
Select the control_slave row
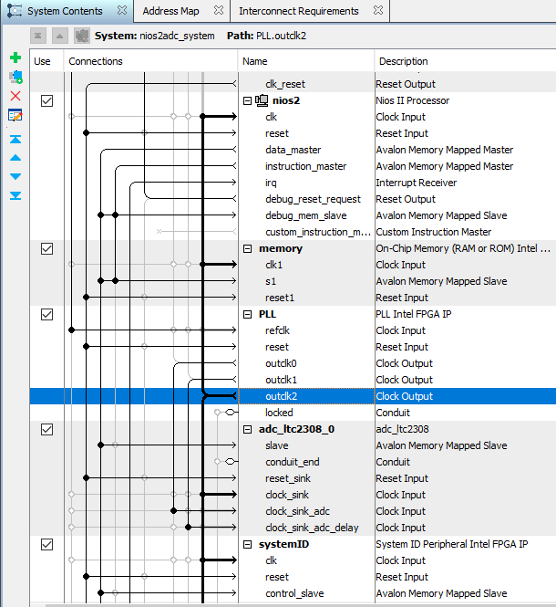coord(293,593)
